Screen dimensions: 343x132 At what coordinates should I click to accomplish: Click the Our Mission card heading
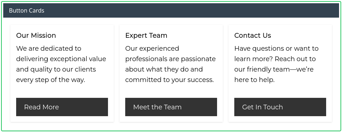pos(36,36)
